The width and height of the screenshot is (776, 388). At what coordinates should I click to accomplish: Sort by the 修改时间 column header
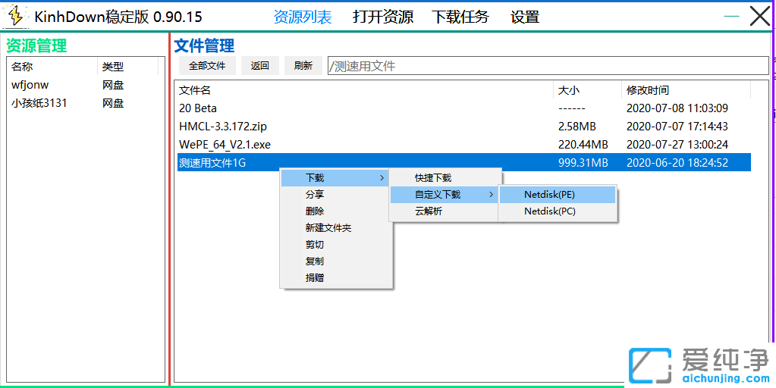pyautogui.click(x=686, y=90)
